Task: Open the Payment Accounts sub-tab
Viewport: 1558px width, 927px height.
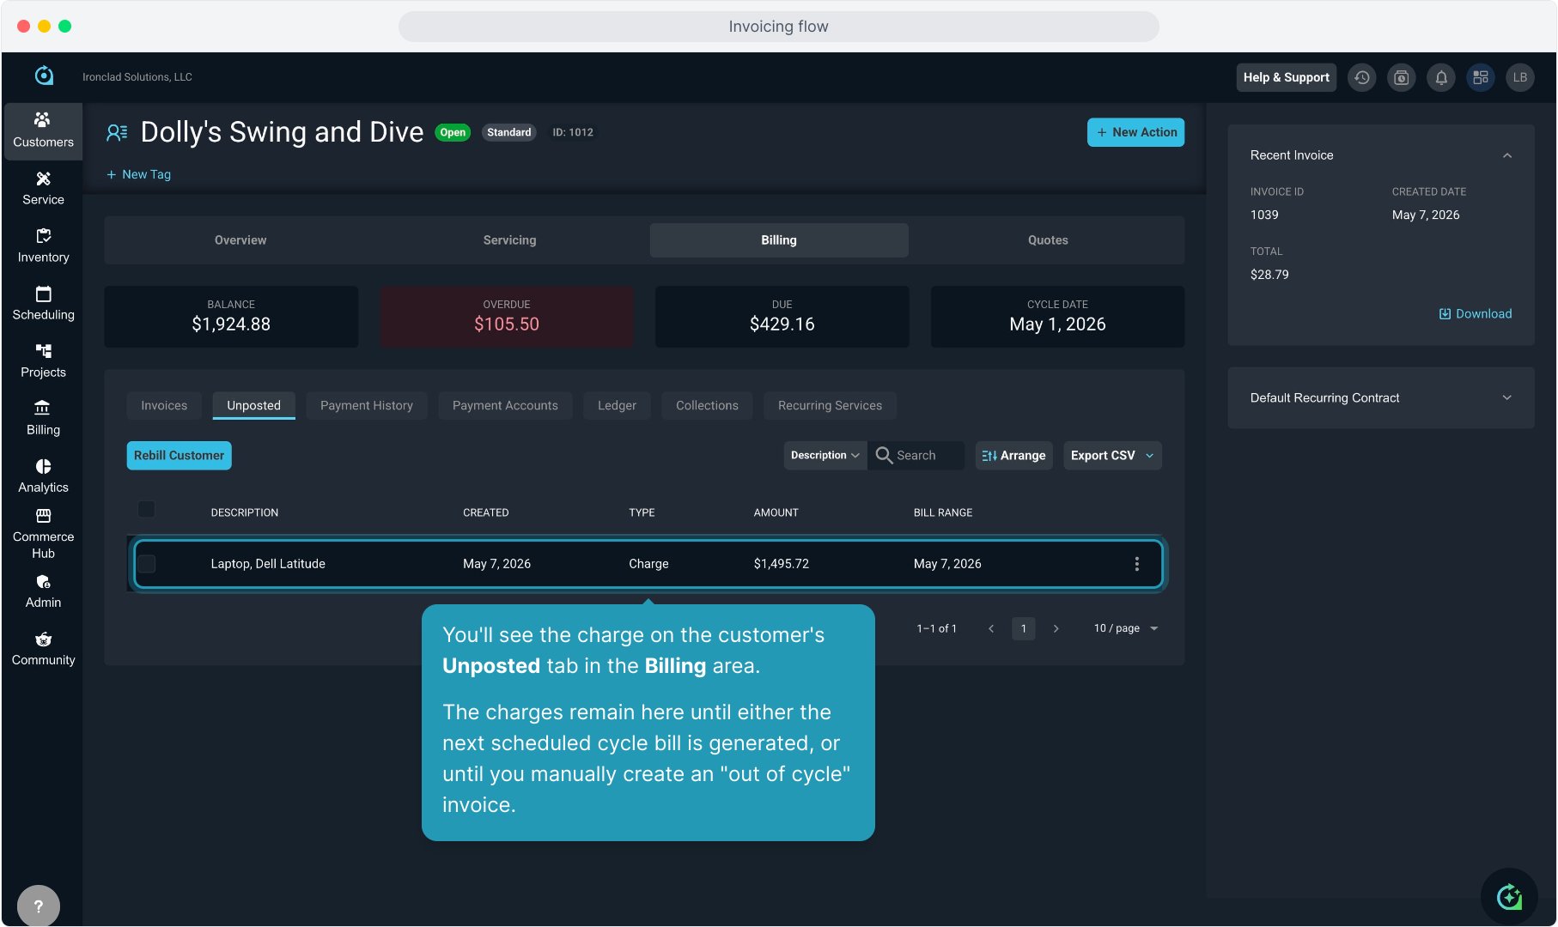Action: click(505, 405)
